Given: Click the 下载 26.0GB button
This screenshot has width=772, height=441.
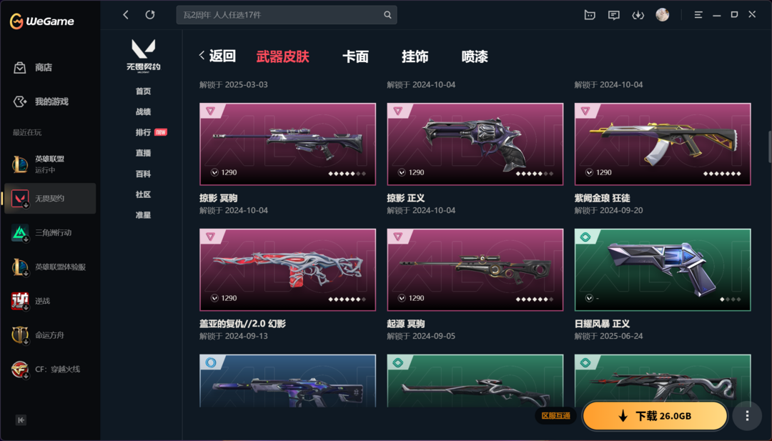Looking at the screenshot, I should (655, 416).
